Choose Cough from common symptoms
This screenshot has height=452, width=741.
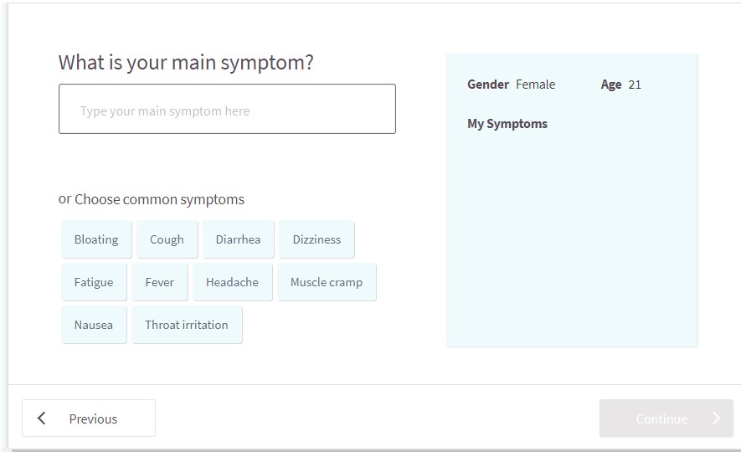[x=167, y=239]
